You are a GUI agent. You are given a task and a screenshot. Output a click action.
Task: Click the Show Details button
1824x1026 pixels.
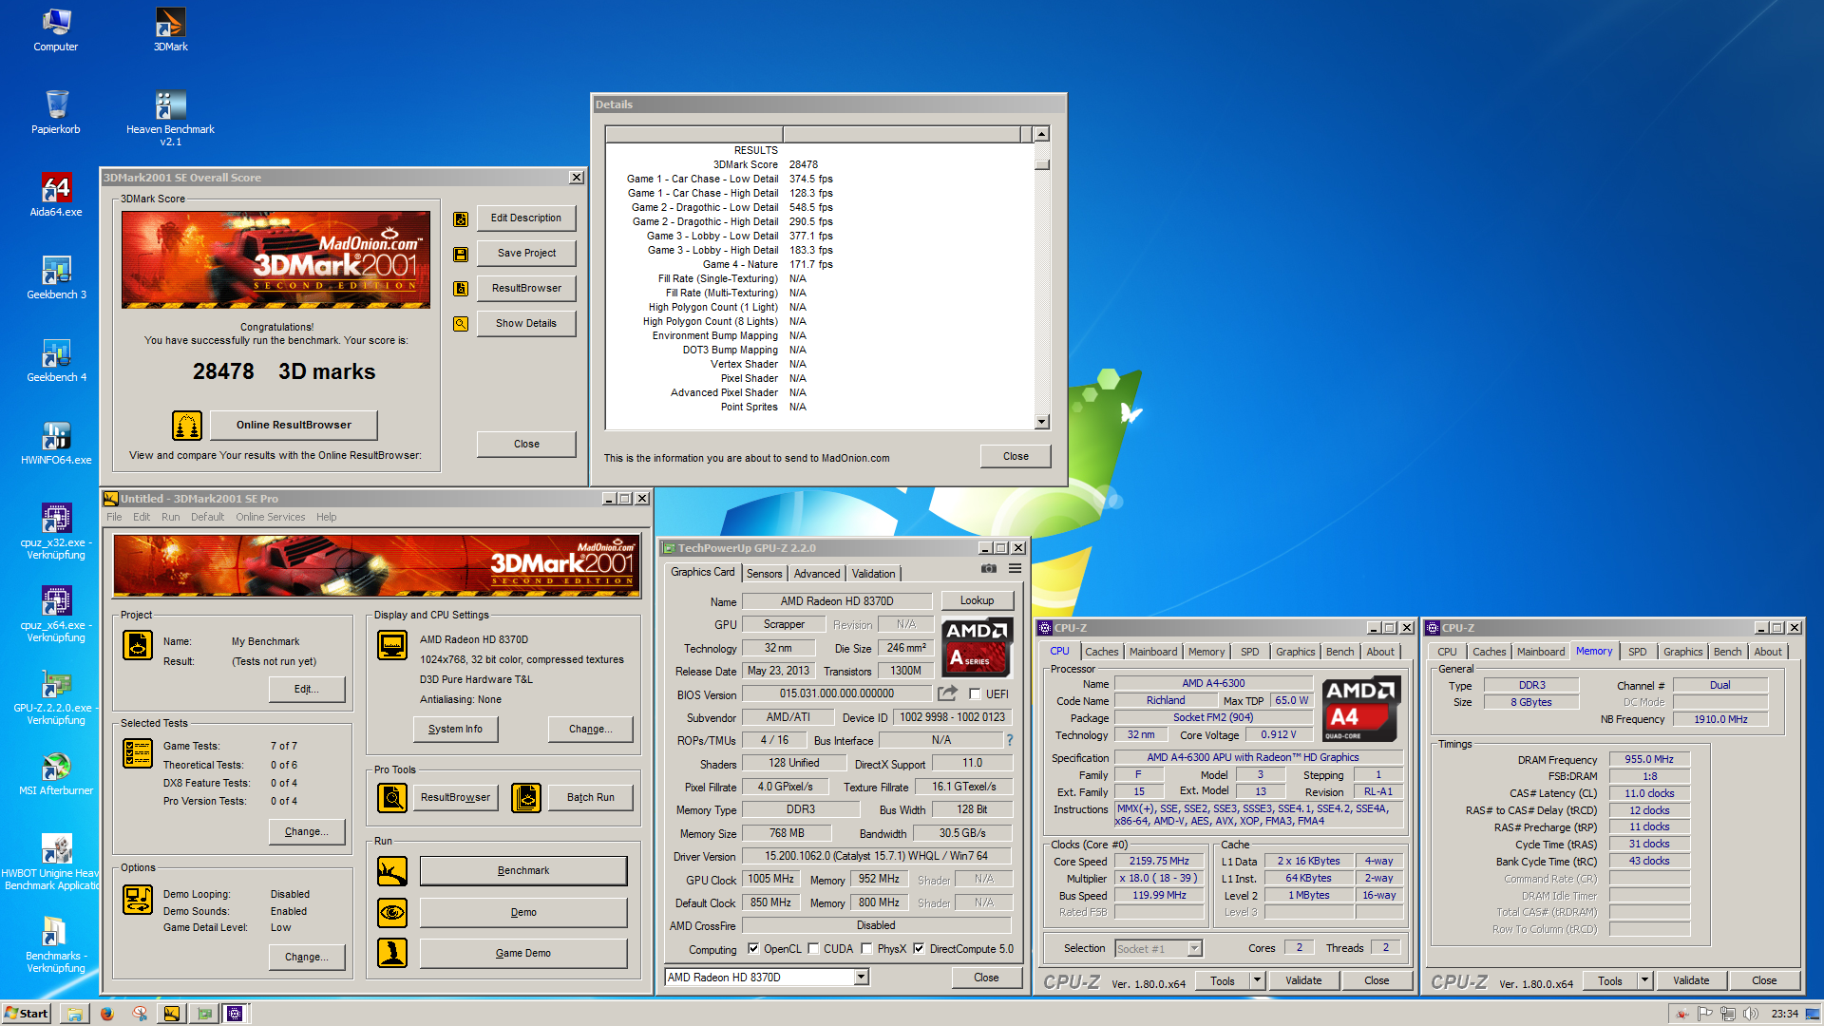[526, 324]
